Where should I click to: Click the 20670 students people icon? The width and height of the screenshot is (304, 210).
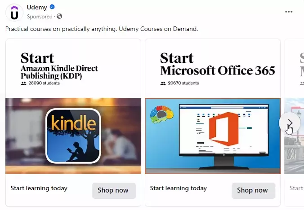(163, 83)
